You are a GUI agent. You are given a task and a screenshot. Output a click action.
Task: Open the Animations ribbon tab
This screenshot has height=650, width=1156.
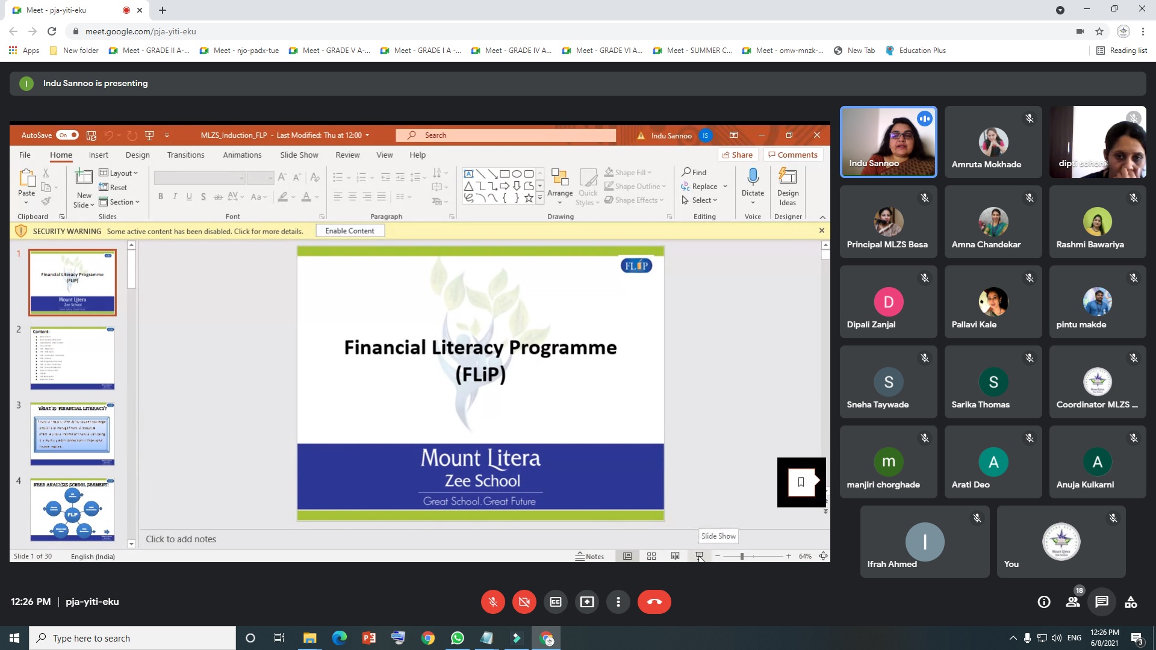(x=242, y=155)
